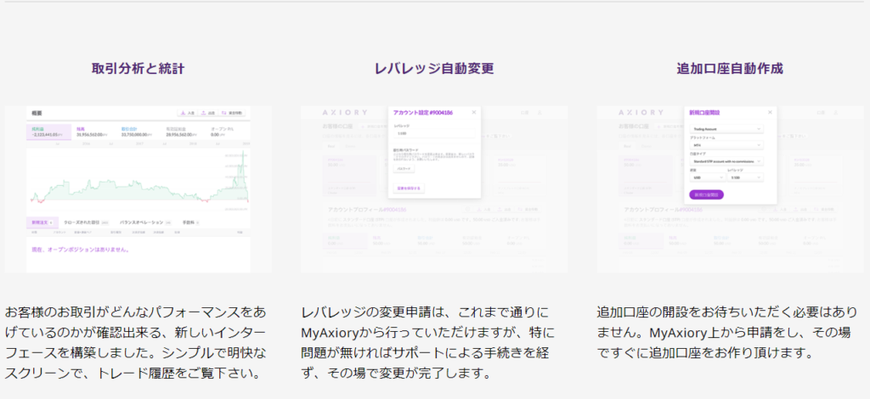The width and height of the screenshot is (870, 399).
Task: Open the Standard STP account type dropdown
Action: (x=725, y=161)
